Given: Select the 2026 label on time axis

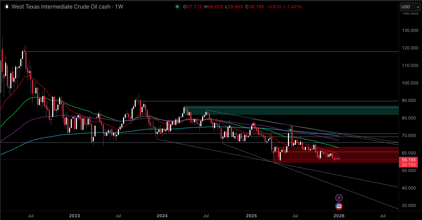Looking at the screenshot, I should pos(339,216).
